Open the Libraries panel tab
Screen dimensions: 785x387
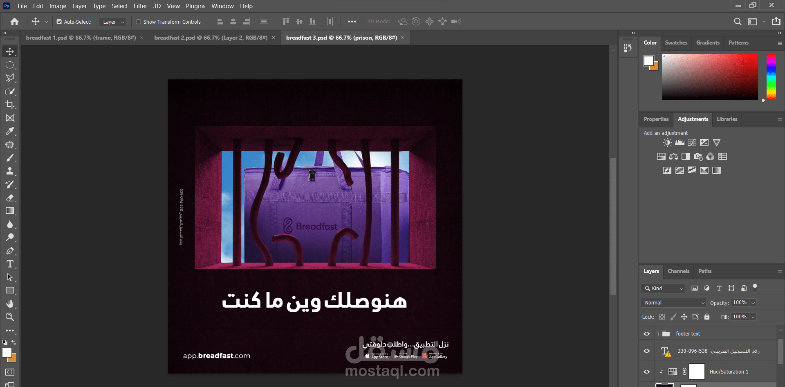tap(727, 119)
